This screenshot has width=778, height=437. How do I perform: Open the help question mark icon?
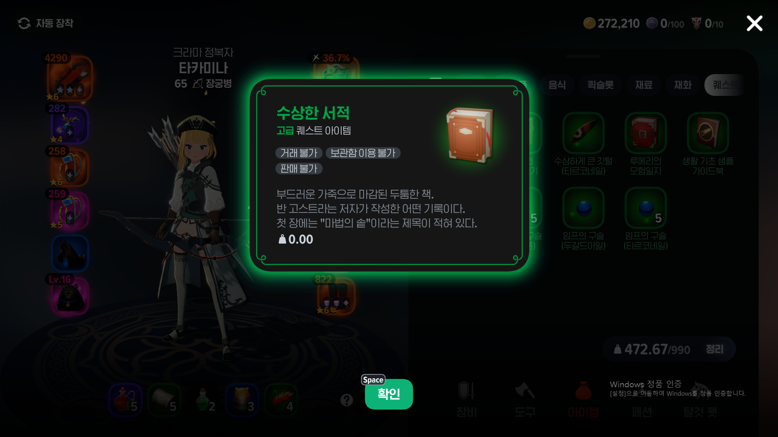coord(346,400)
